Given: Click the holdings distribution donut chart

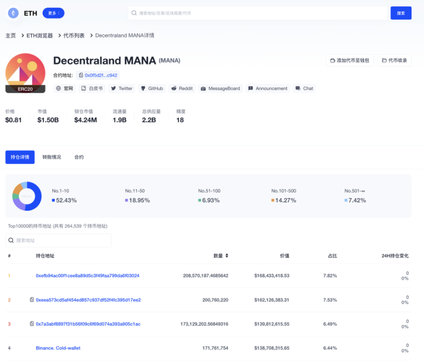Looking at the screenshot, I should [27, 196].
